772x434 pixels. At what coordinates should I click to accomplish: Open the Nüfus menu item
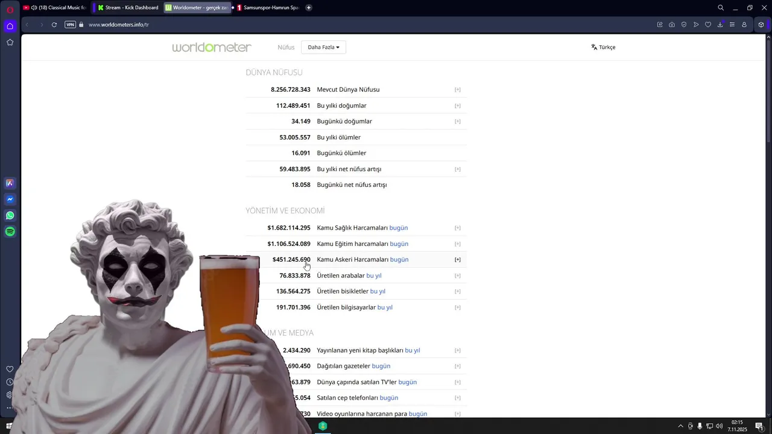pos(286,47)
